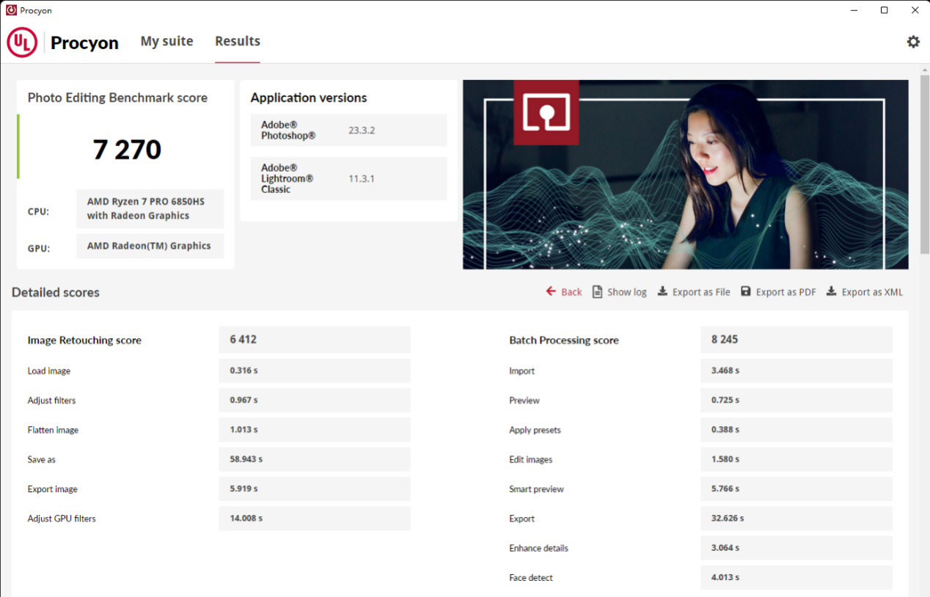The height and width of the screenshot is (597, 930).
Task: Select Export as PDF
Action: 778,292
